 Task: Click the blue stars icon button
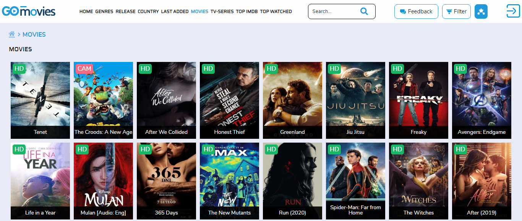[x=481, y=11]
